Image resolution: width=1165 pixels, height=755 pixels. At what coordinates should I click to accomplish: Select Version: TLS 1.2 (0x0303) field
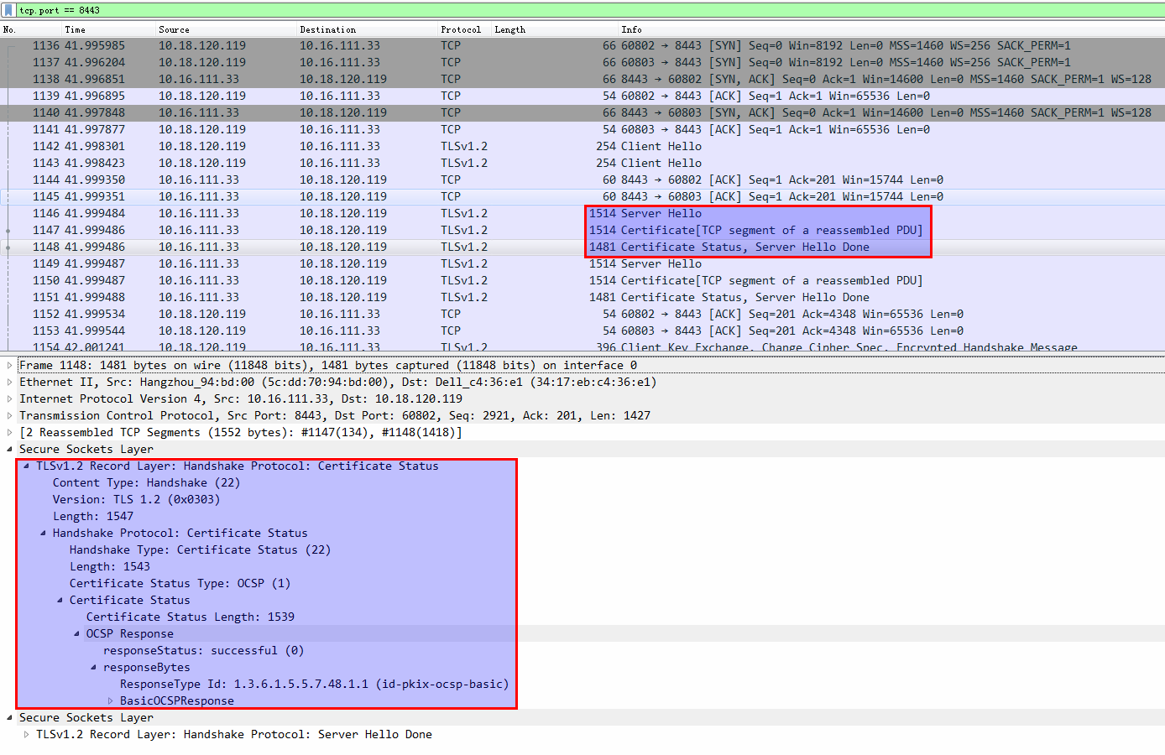click(136, 499)
